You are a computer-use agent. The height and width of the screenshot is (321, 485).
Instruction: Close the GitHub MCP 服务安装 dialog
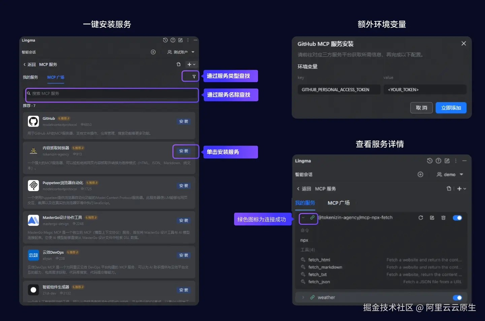coord(464,43)
